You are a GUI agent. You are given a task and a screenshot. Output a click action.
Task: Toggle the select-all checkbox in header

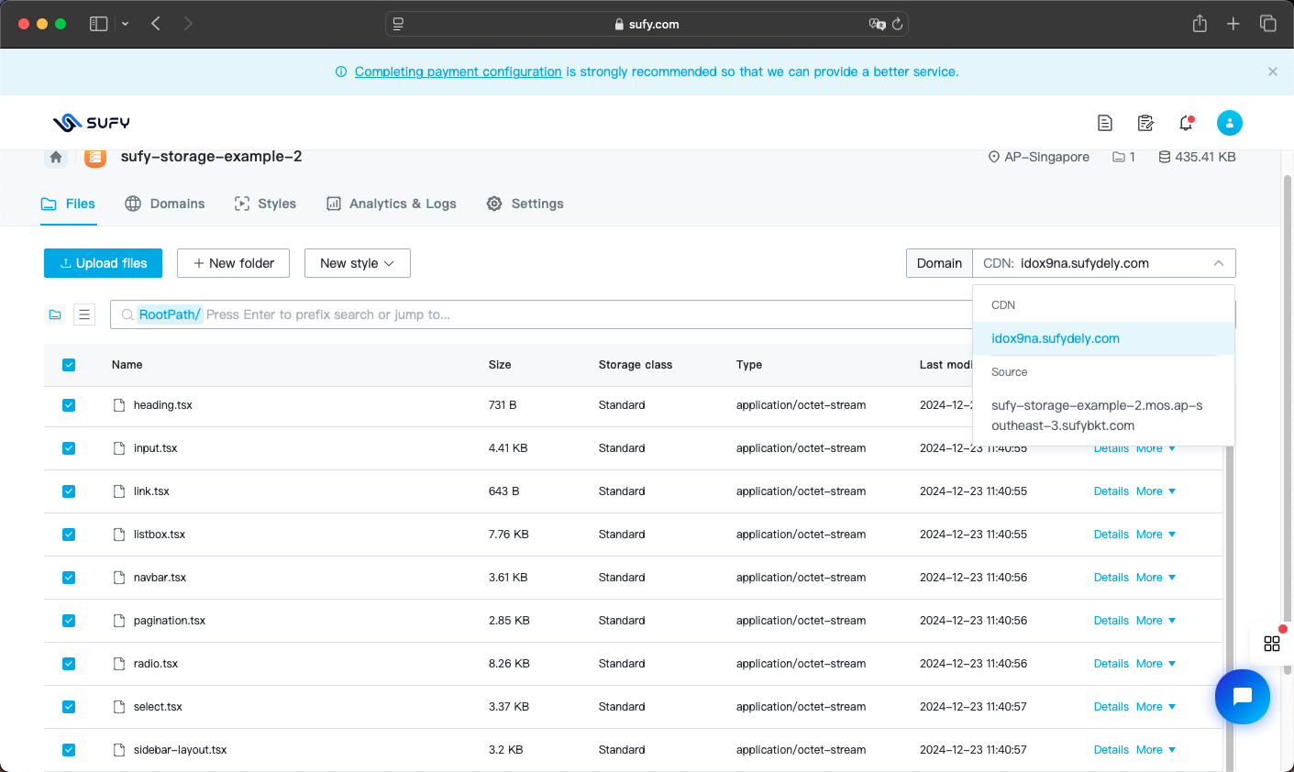click(x=69, y=365)
